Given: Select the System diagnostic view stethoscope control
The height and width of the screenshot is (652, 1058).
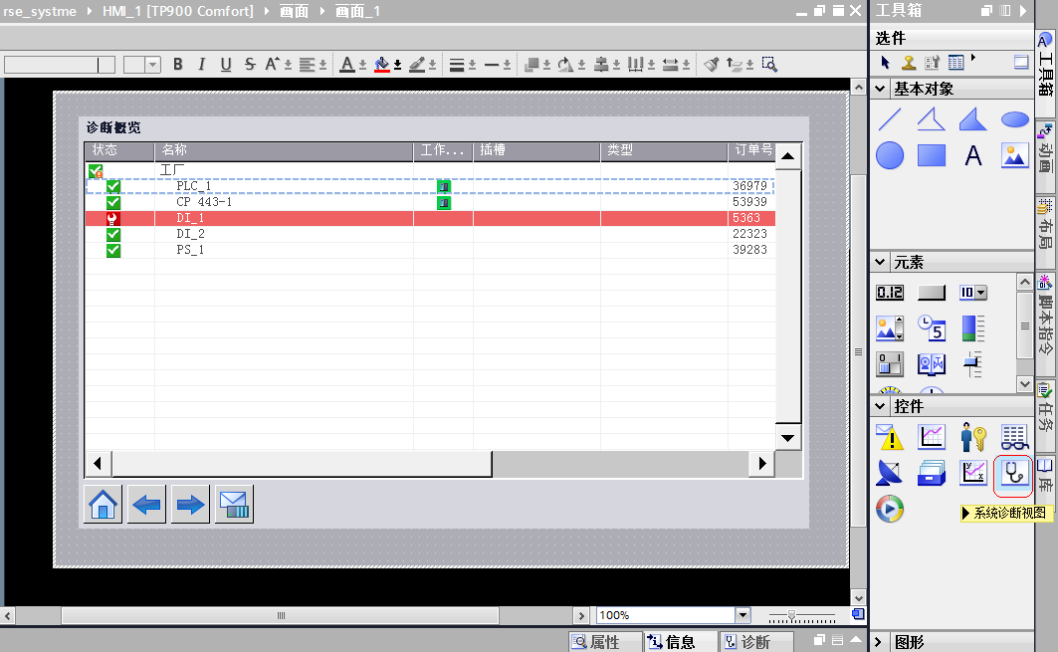Looking at the screenshot, I should click(1013, 473).
